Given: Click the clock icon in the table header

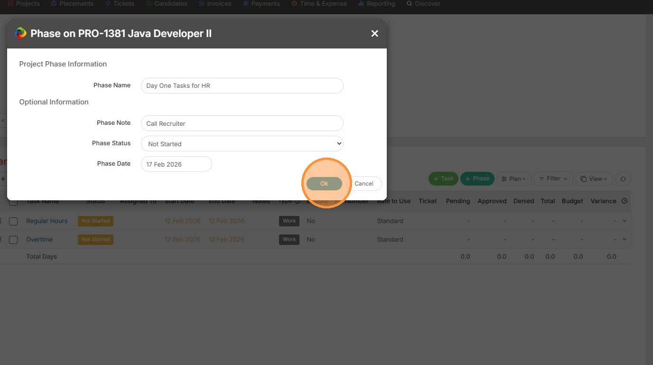Looking at the screenshot, I should tap(625, 201).
